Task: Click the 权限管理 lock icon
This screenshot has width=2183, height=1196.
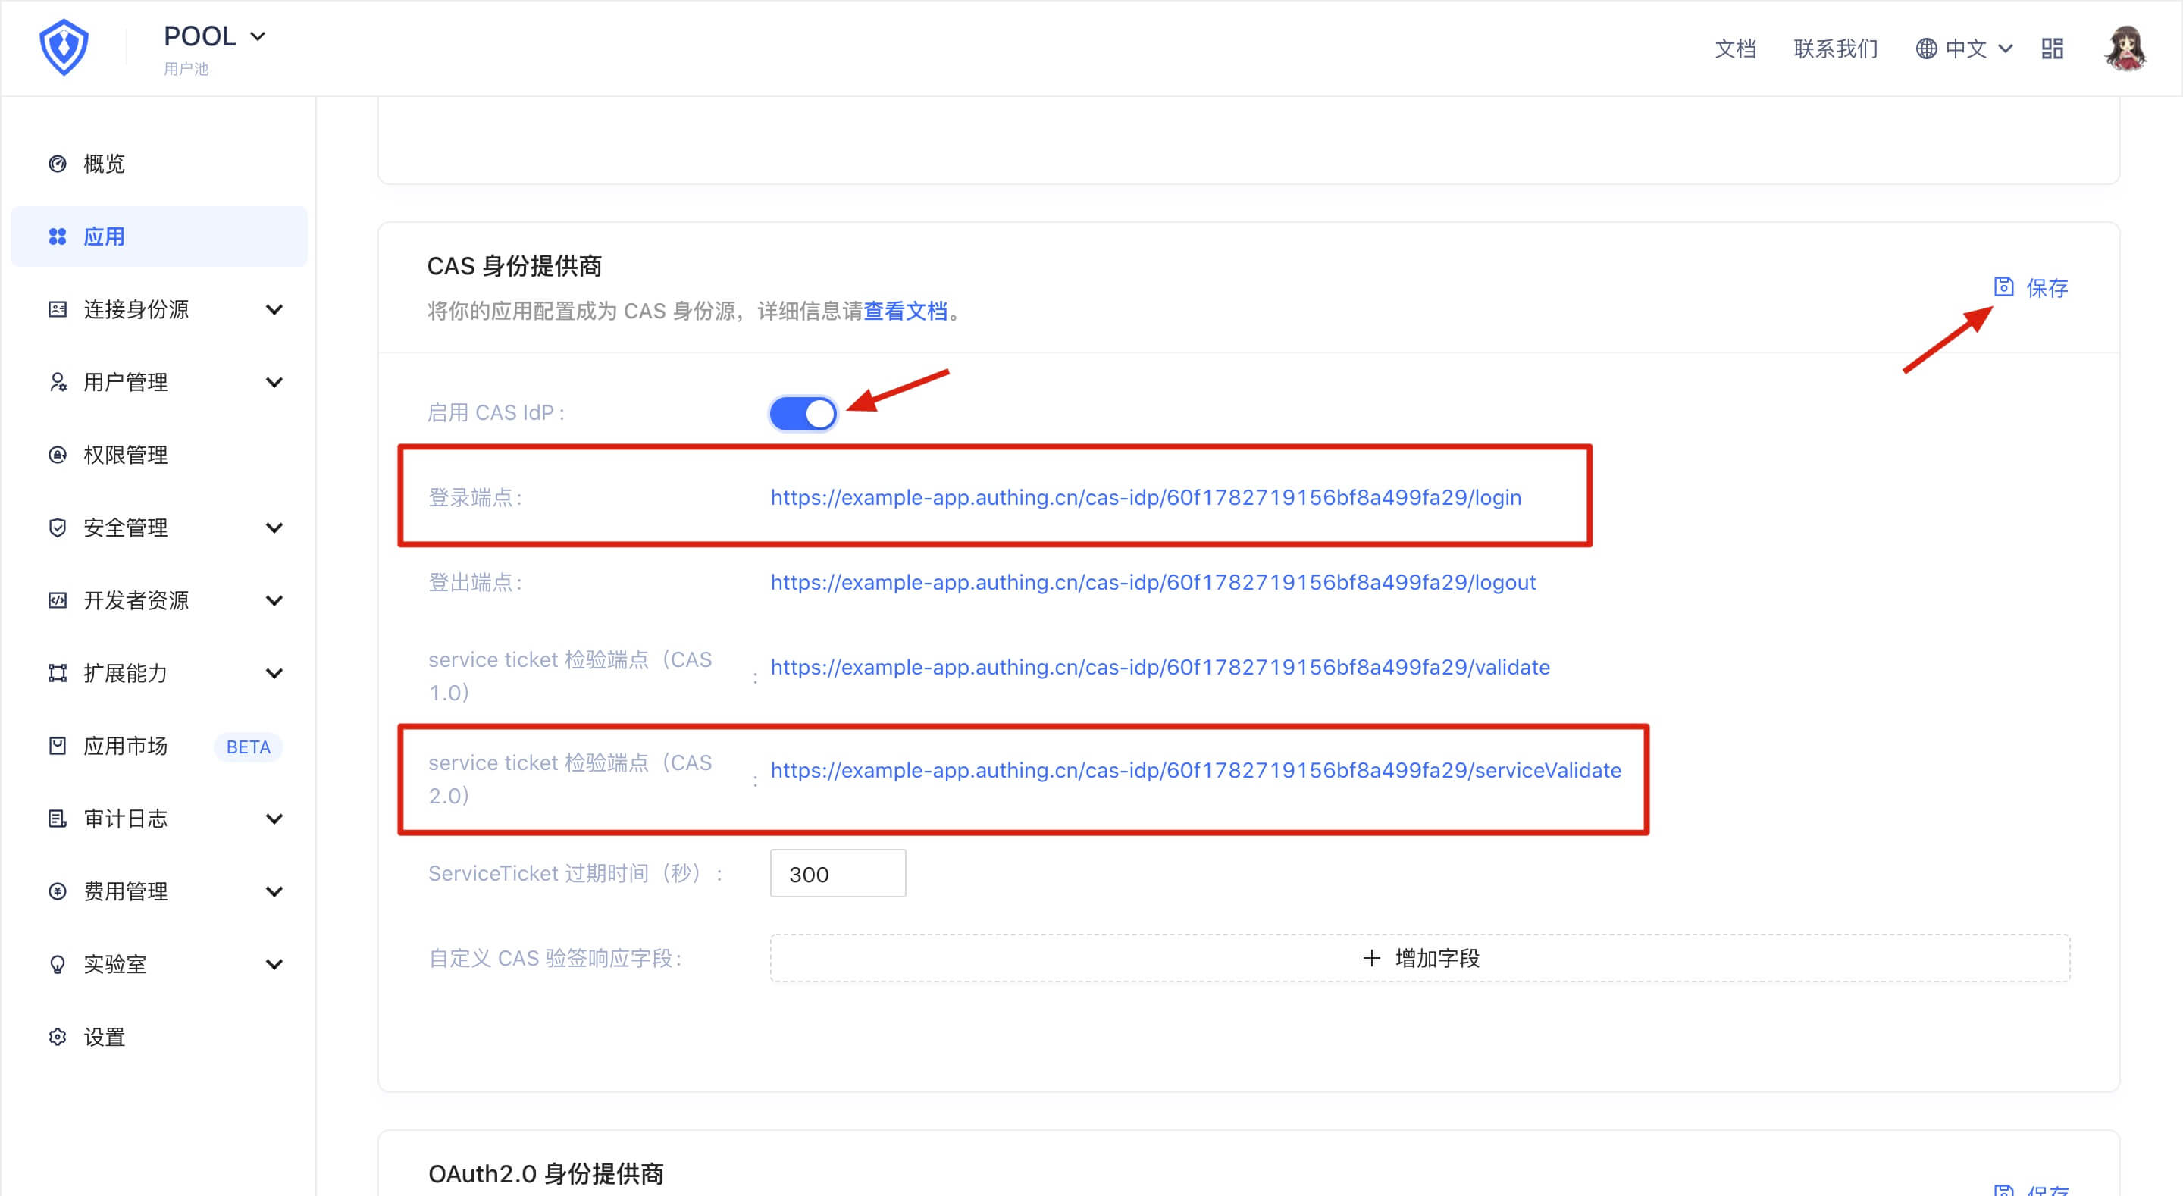Action: click(58, 456)
